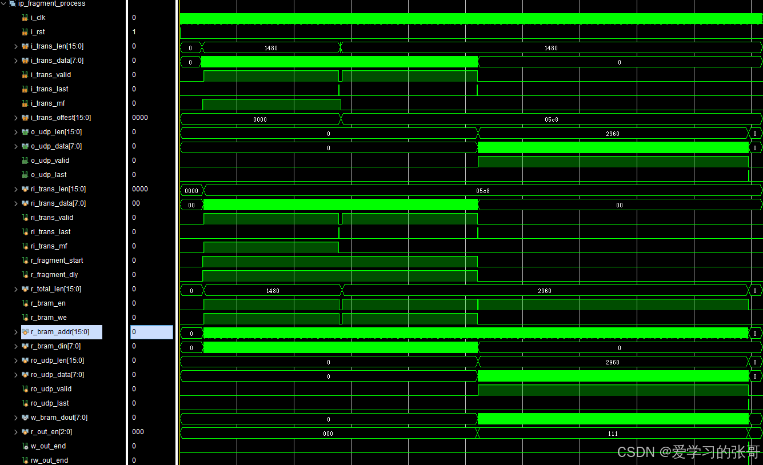Click the r_bram_addr[15:0] bus icon
763x465 pixels.
tap(25, 332)
